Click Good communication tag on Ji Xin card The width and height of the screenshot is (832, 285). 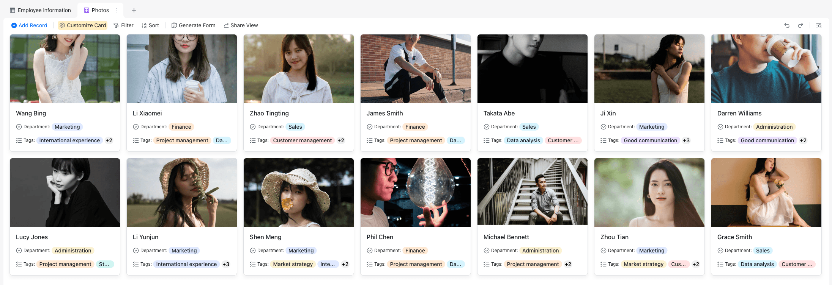(x=650, y=140)
